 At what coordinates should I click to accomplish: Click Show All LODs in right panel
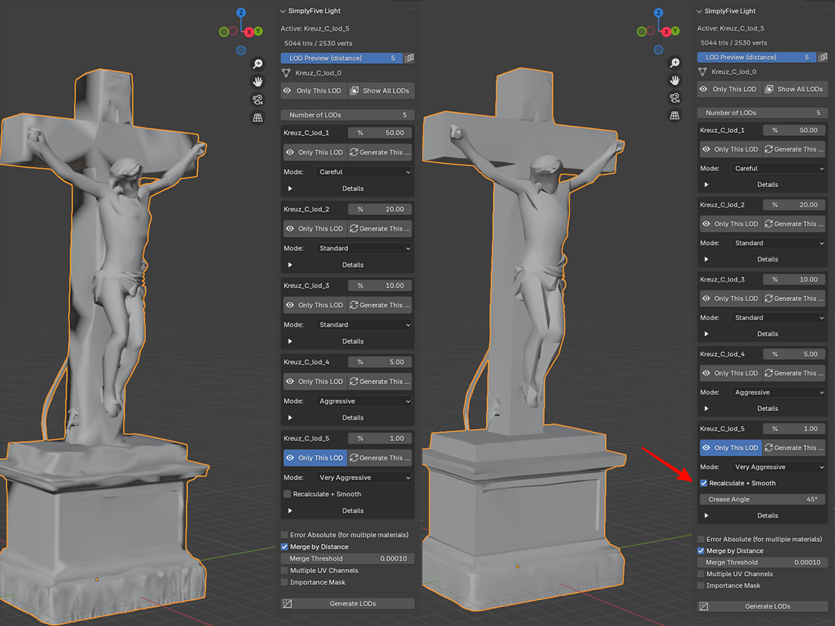pyautogui.click(x=794, y=89)
